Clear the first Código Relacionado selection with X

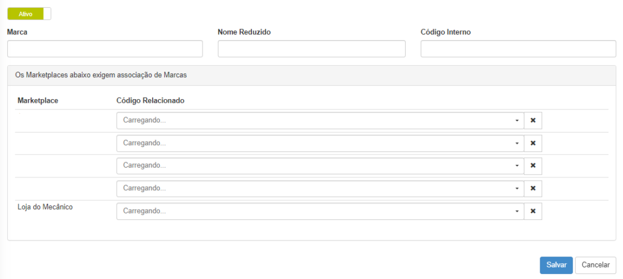click(x=533, y=120)
